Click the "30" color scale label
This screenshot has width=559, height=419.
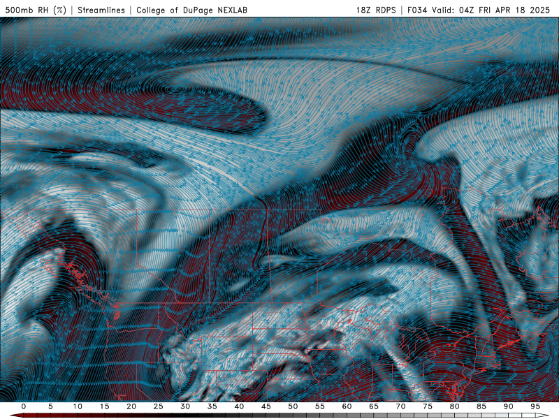point(185,406)
